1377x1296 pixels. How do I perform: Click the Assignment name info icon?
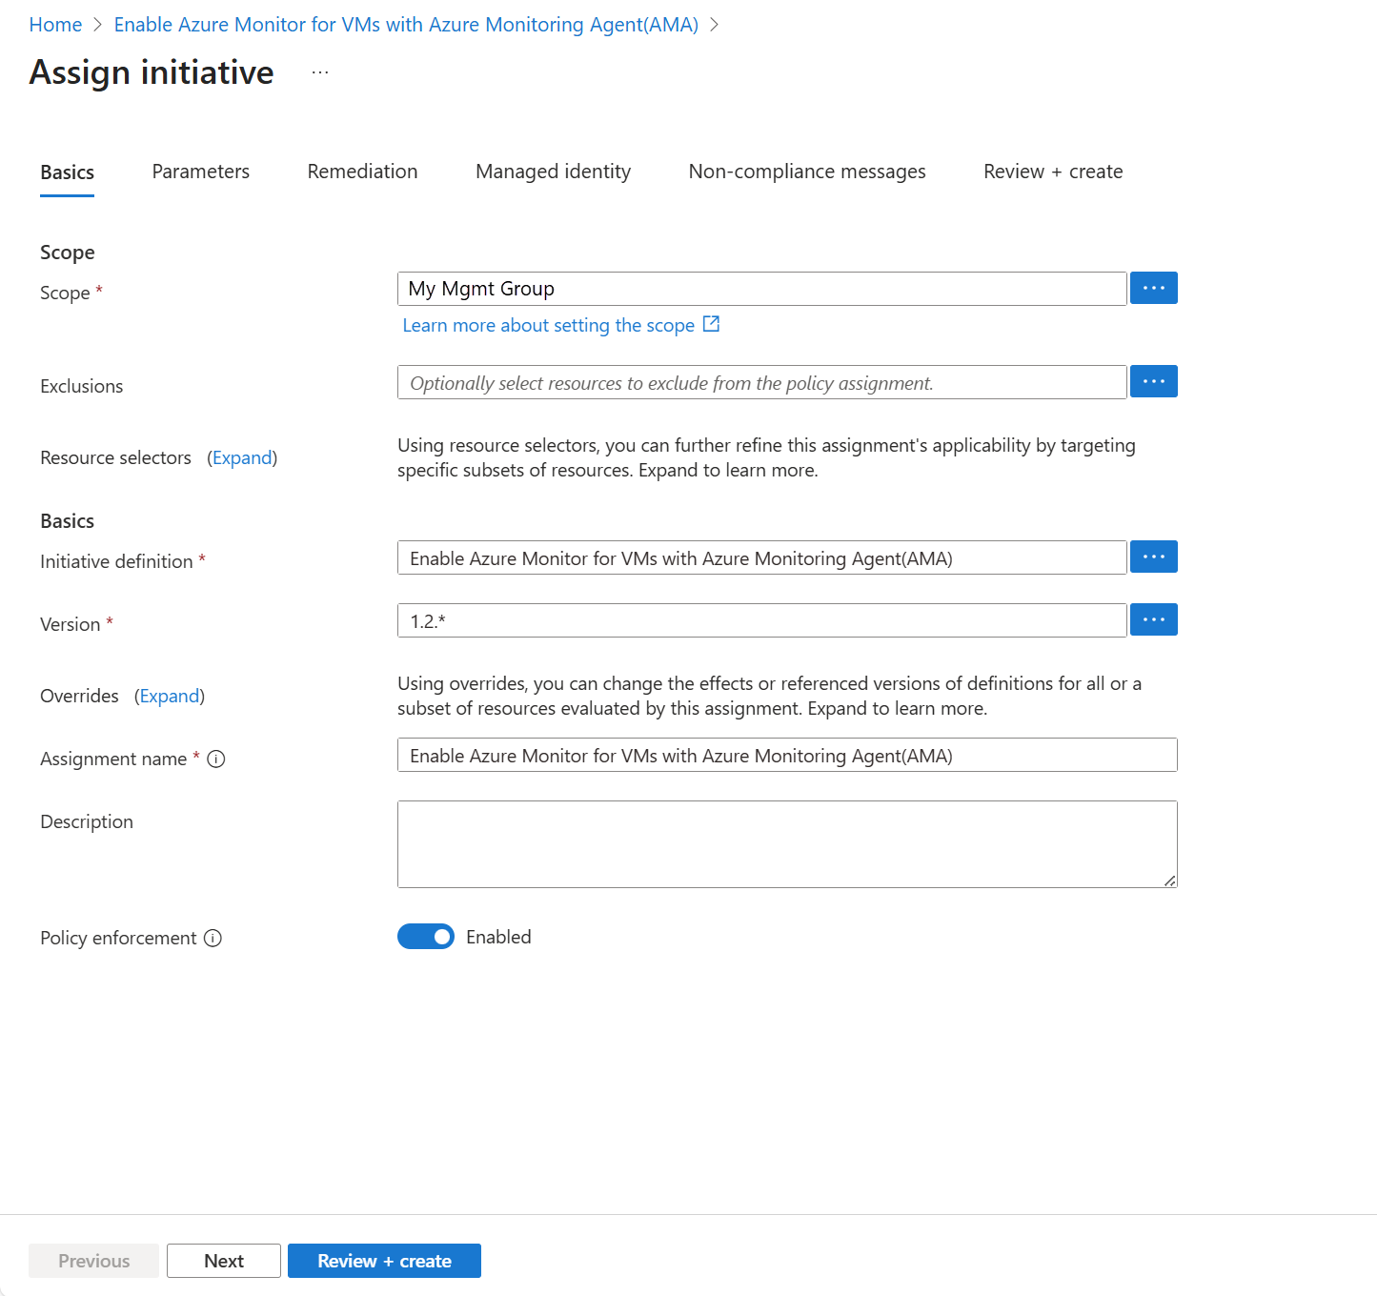(216, 759)
